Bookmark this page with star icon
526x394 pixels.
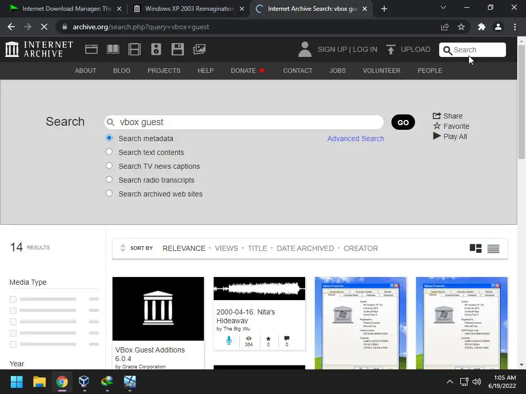coord(461,27)
